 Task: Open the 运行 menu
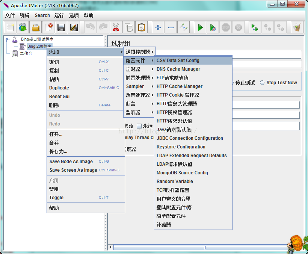click(59, 15)
